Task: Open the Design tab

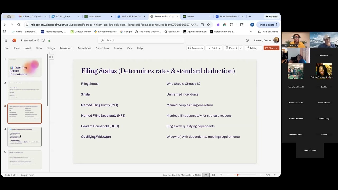Action: 51,48
